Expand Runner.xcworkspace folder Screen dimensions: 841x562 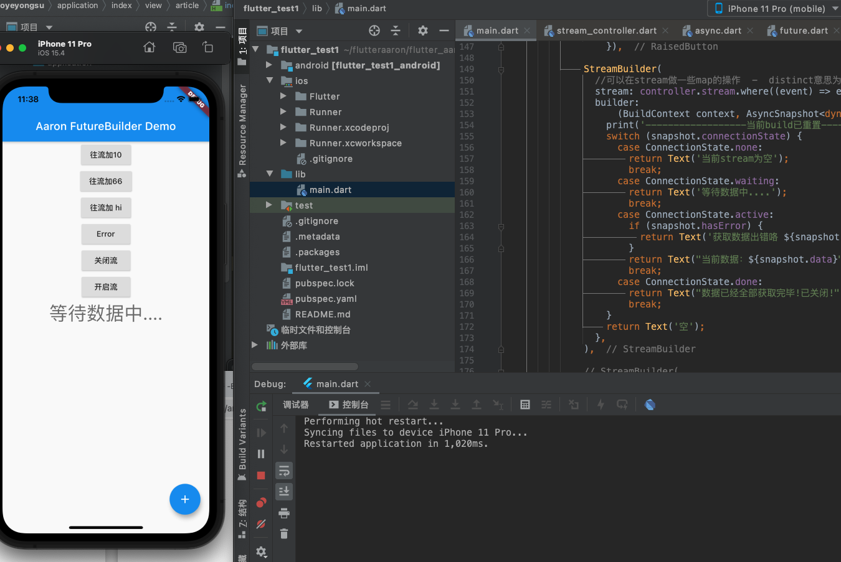(283, 143)
